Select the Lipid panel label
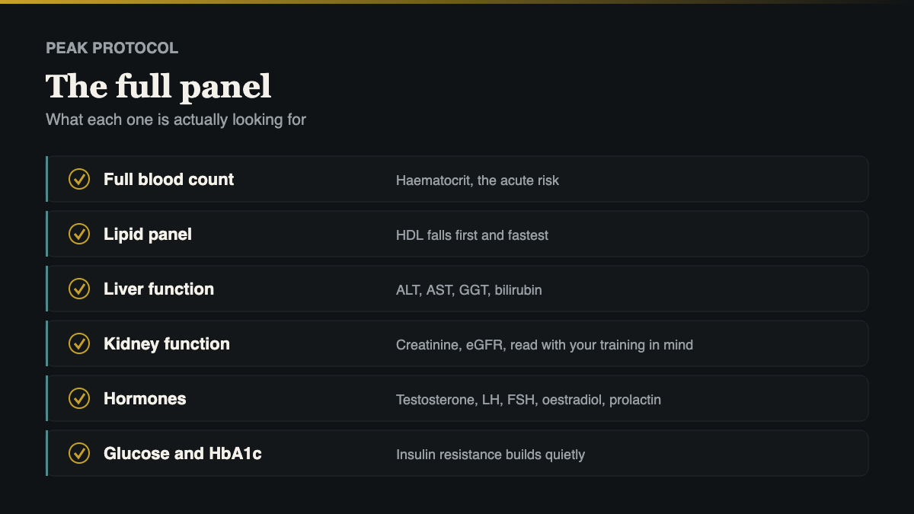 coord(148,235)
